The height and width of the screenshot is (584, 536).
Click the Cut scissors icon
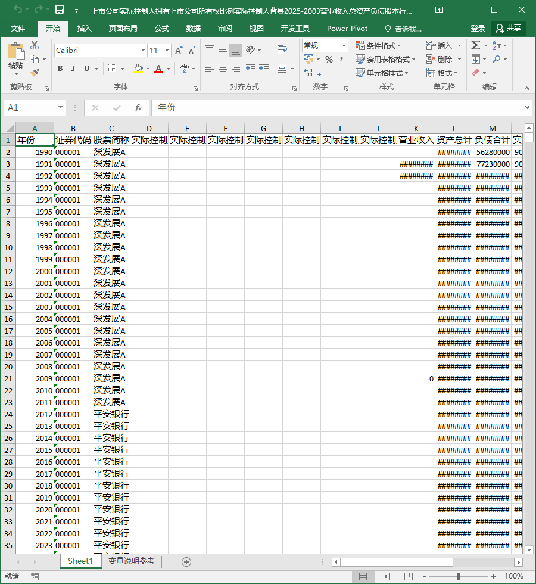tap(35, 45)
